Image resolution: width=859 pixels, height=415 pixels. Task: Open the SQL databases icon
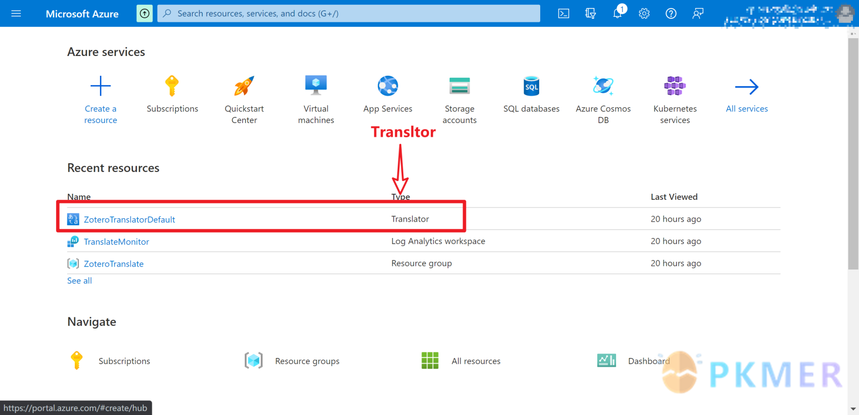(x=532, y=86)
